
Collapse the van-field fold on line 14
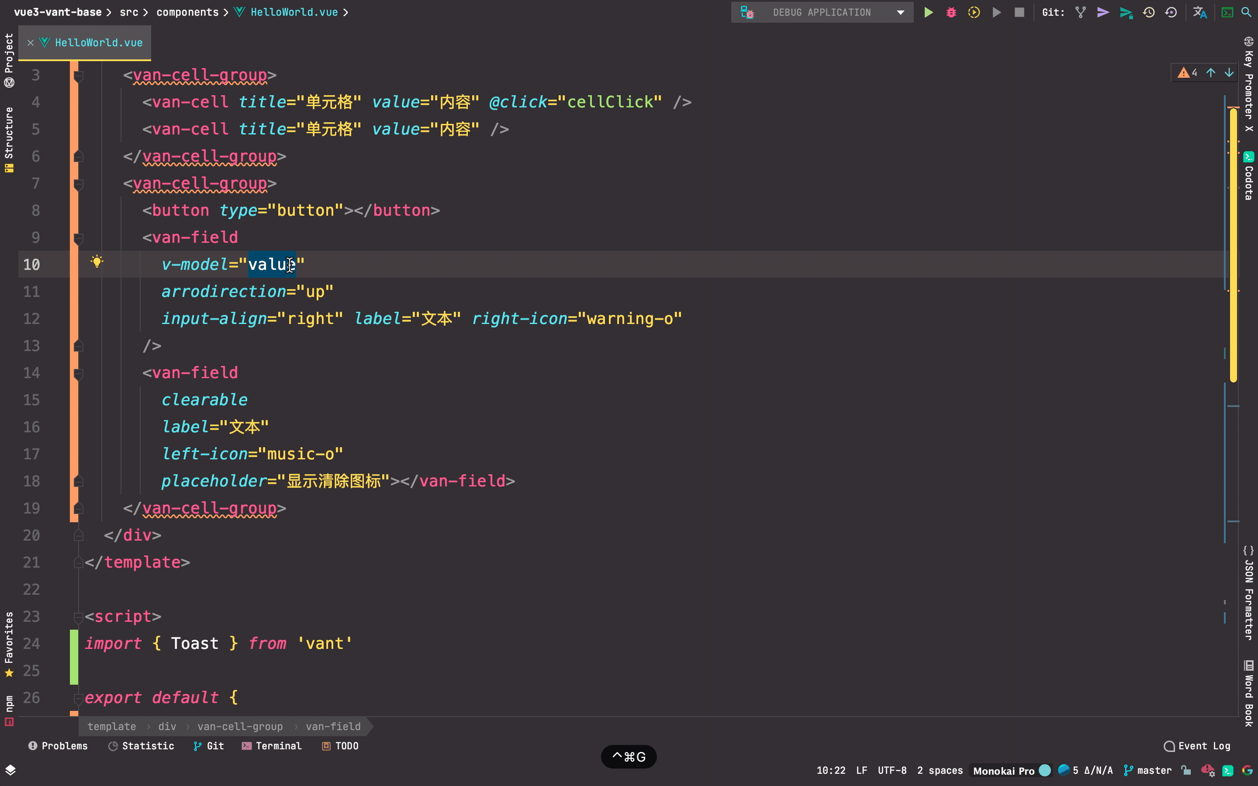(79, 374)
